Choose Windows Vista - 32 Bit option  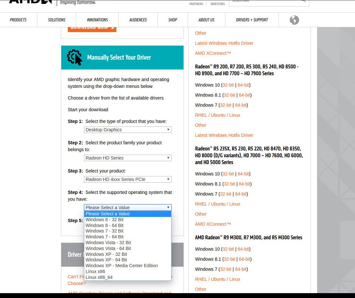click(127, 243)
